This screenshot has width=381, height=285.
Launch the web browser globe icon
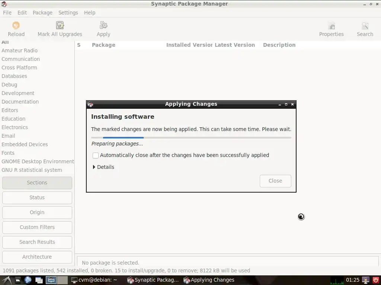click(28, 280)
